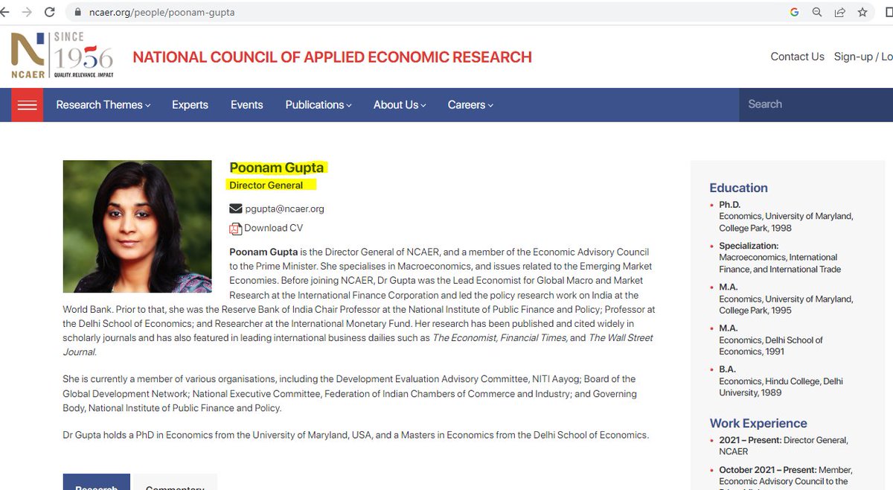Click the paragraph starting 'She is currently a member'

[350, 393]
